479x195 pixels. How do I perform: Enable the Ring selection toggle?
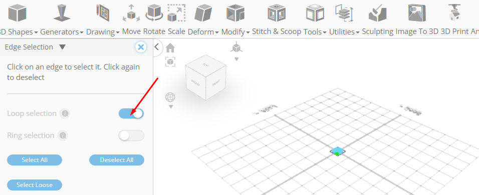(x=131, y=135)
